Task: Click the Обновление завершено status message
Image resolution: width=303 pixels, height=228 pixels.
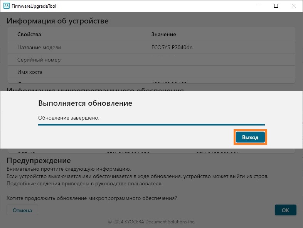Action: [69, 118]
